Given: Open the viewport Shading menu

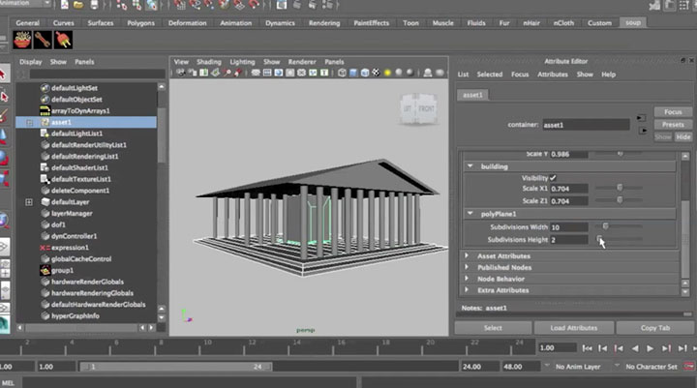Looking at the screenshot, I should [209, 62].
